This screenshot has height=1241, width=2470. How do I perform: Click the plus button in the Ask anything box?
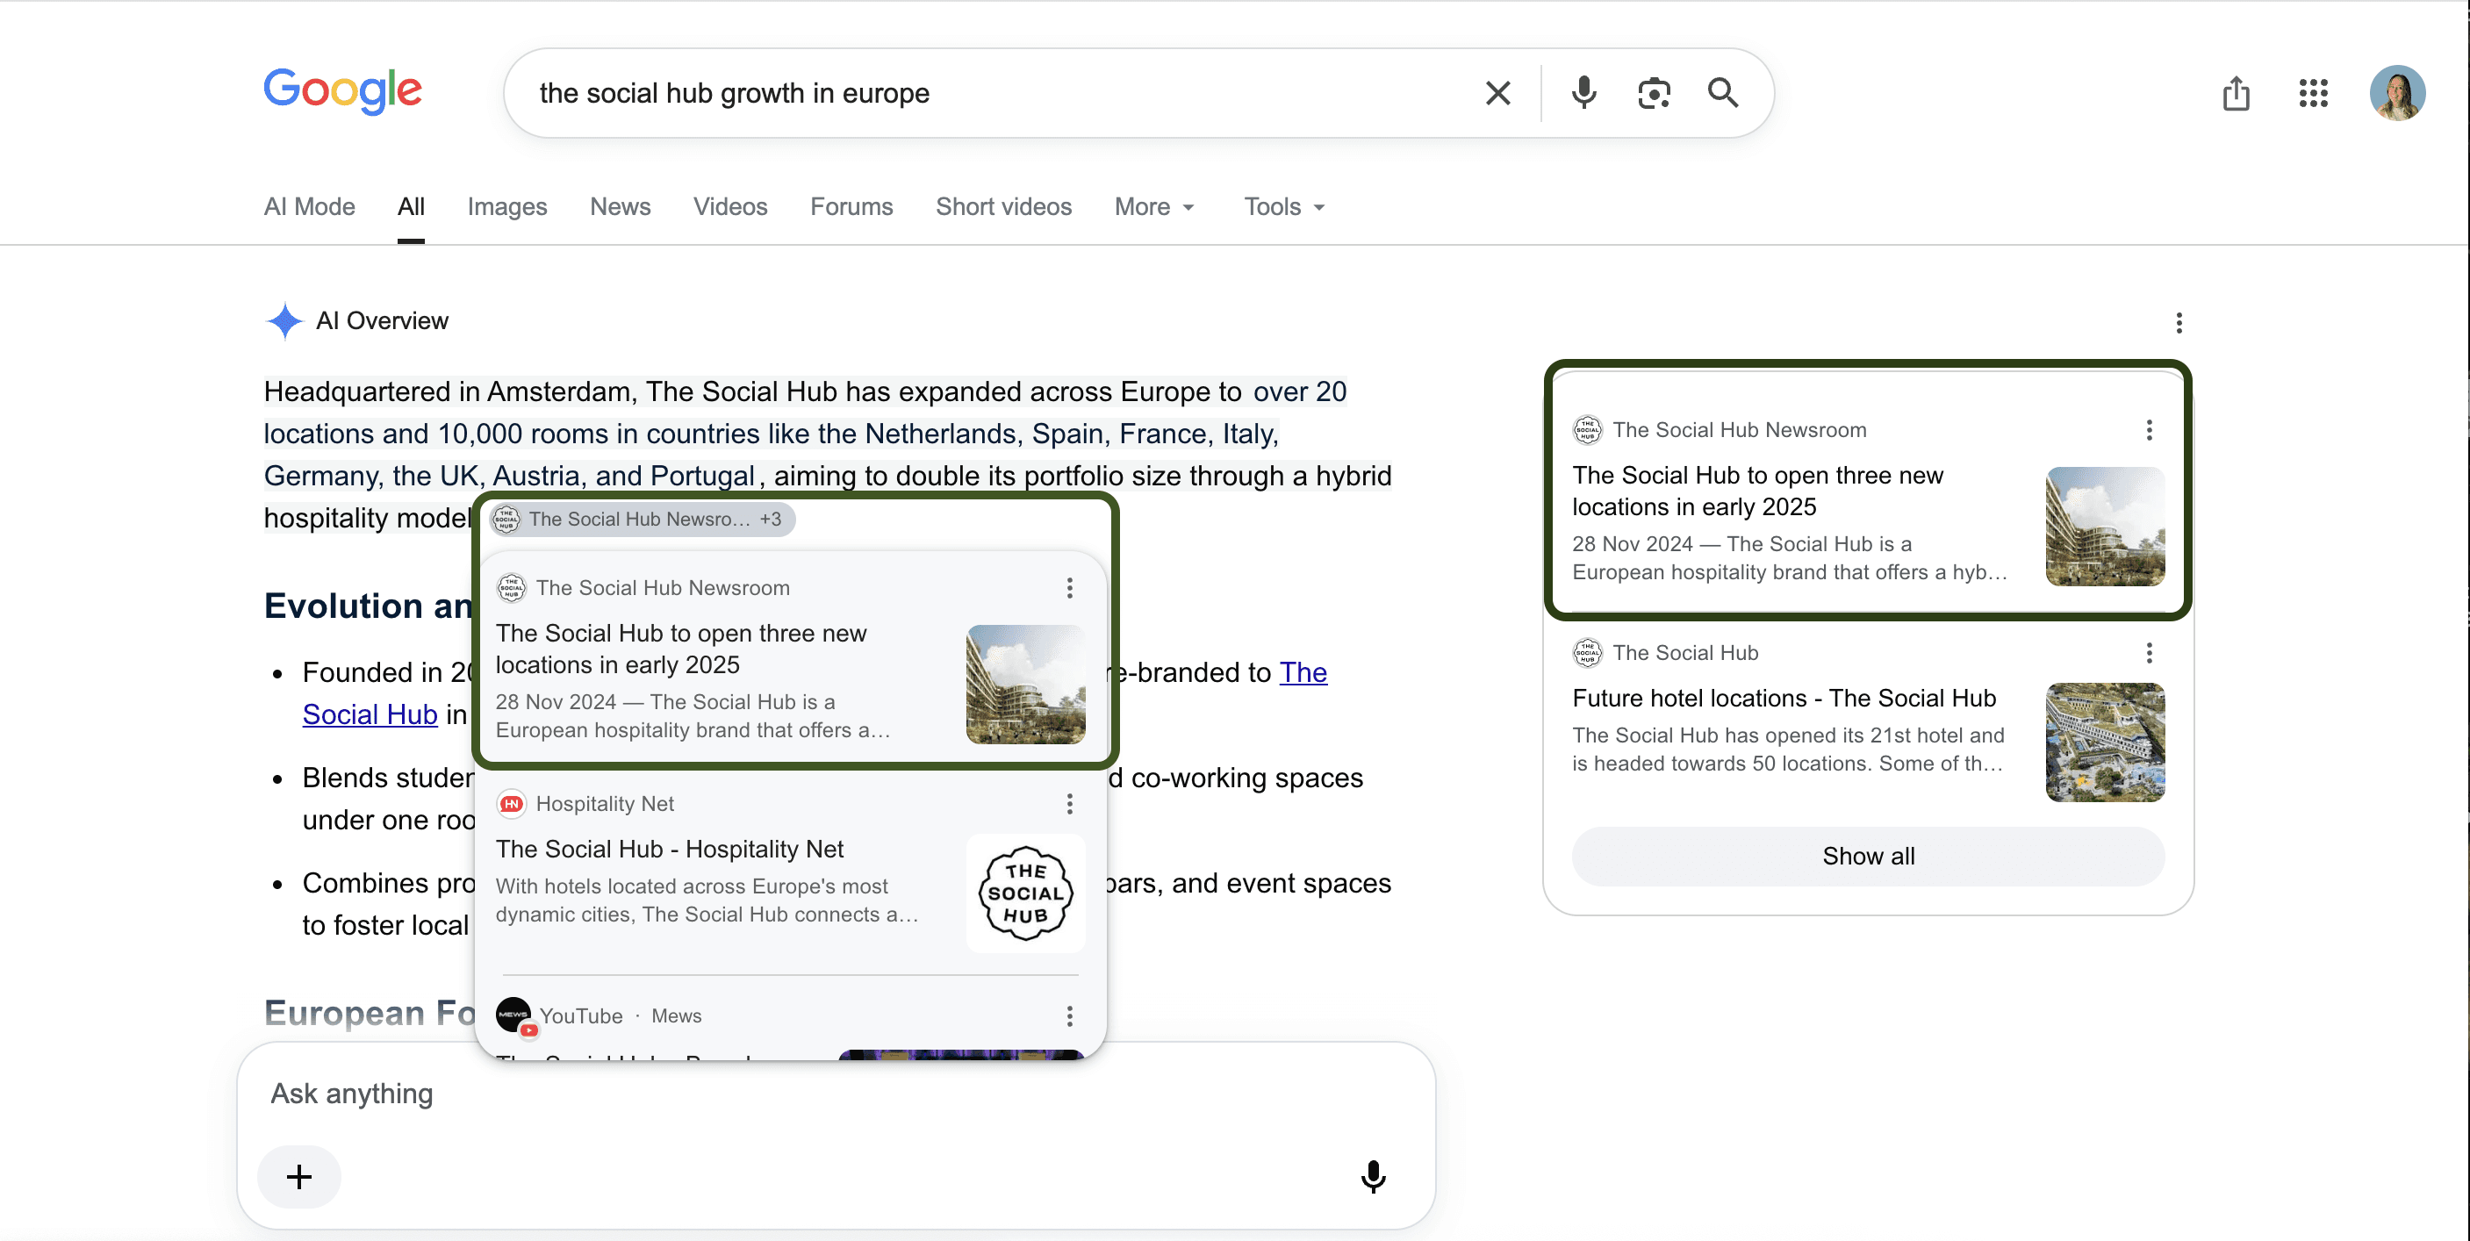tap(299, 1177)
